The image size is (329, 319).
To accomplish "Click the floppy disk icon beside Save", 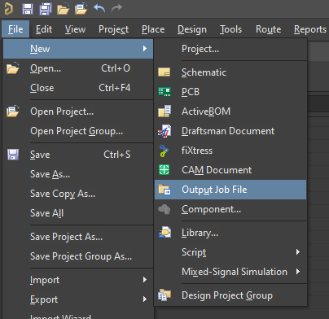I will pos(13,155).
